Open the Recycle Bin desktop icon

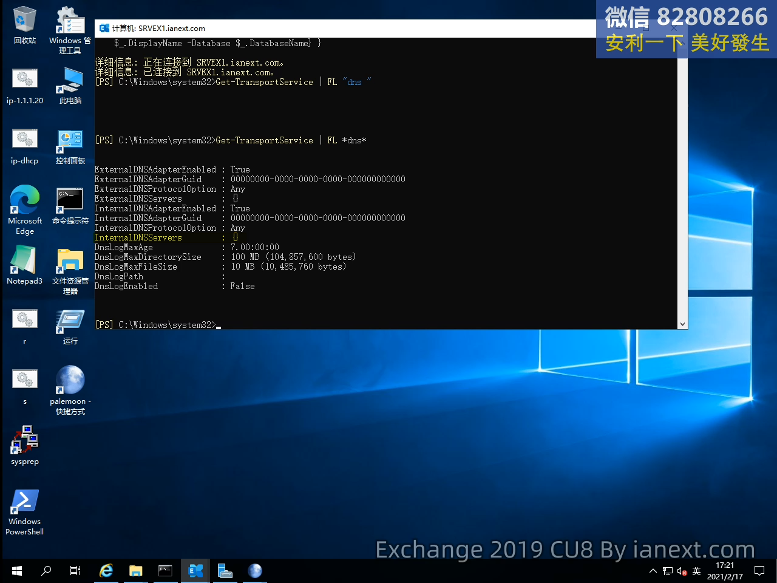pyautogui.click(x=24, y=26)
